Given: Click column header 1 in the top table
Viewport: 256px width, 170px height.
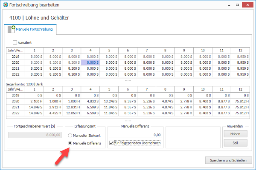Looking at the screenshot, I should click(x=34, y=51).
